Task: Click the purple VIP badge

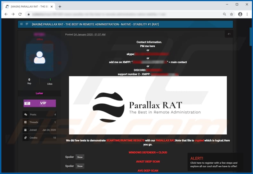Action: (x=40, y=103)
